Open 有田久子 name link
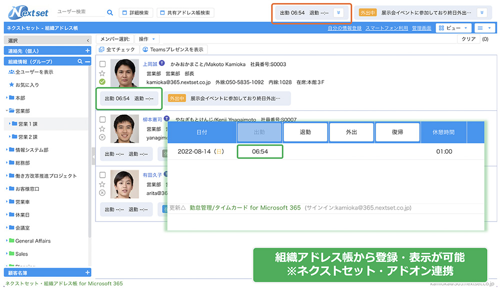Screen dimensions: 500x288 pos(152,175)
